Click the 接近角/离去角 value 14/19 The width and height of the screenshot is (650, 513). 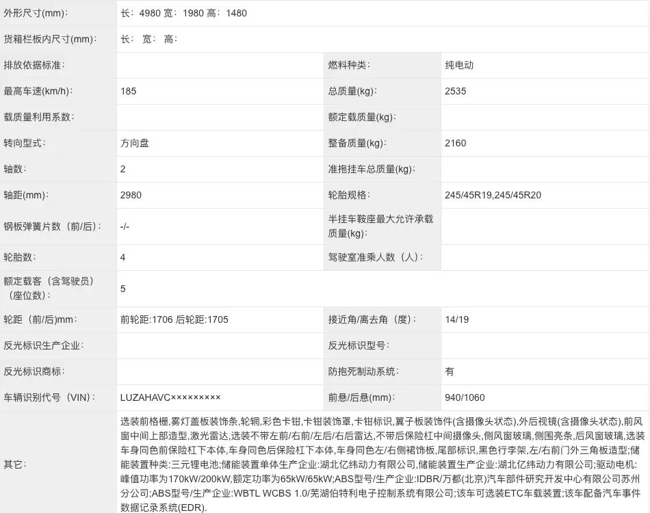point(456,319)
